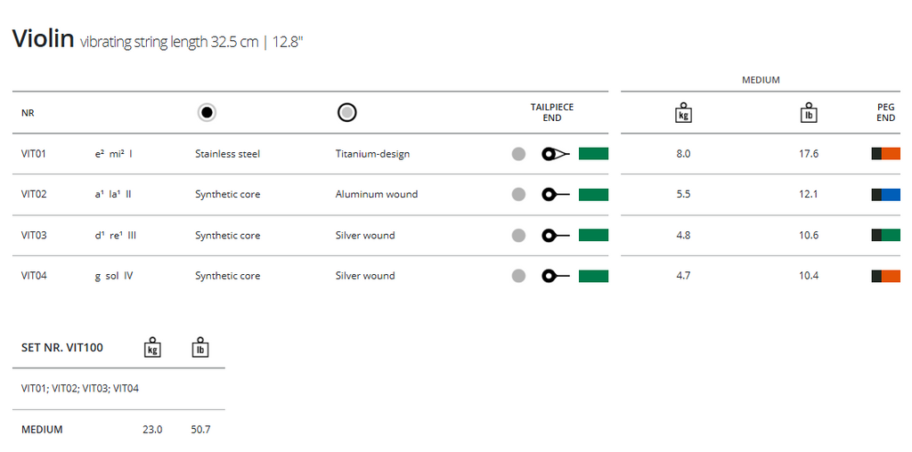The width and height of the screenshot is (912, 452).
Task: Click Aluminum wound text
Action: pos(377,195)
